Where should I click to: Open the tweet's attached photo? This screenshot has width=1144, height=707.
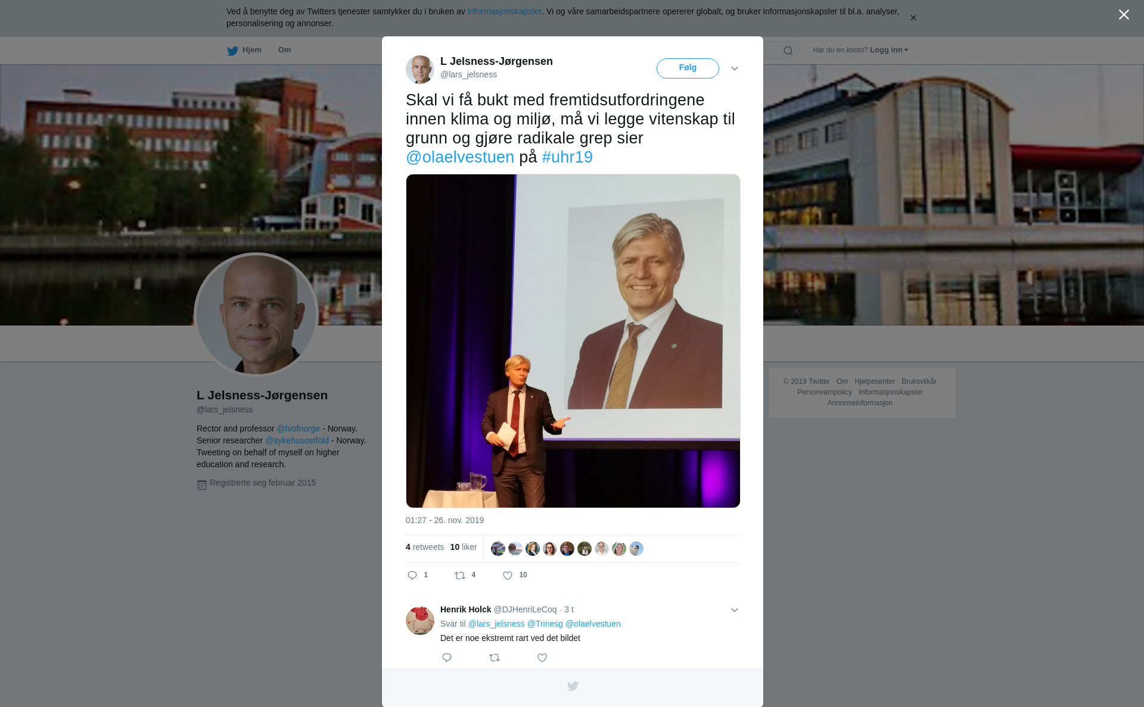click(573, 341)
